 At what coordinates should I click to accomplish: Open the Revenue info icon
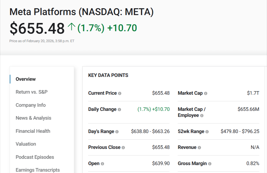coord(200,147)
